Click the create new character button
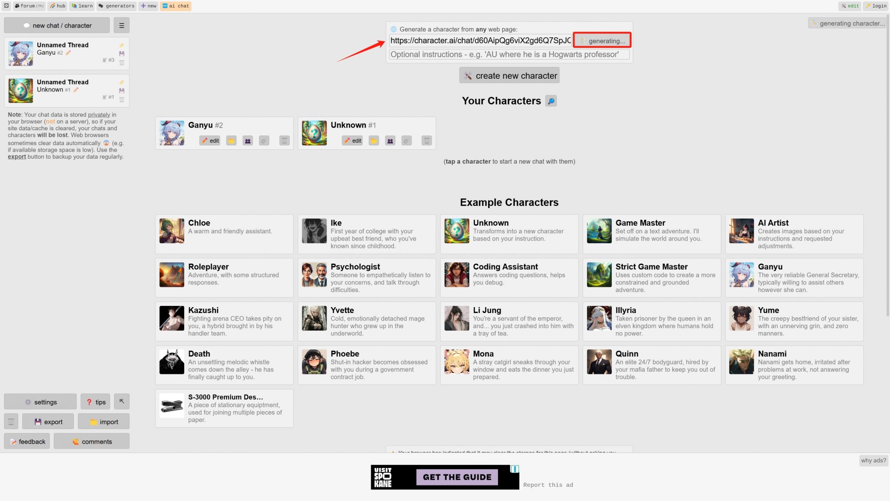The width and height of the screenshot is (890, 501). tap(510, 76)
